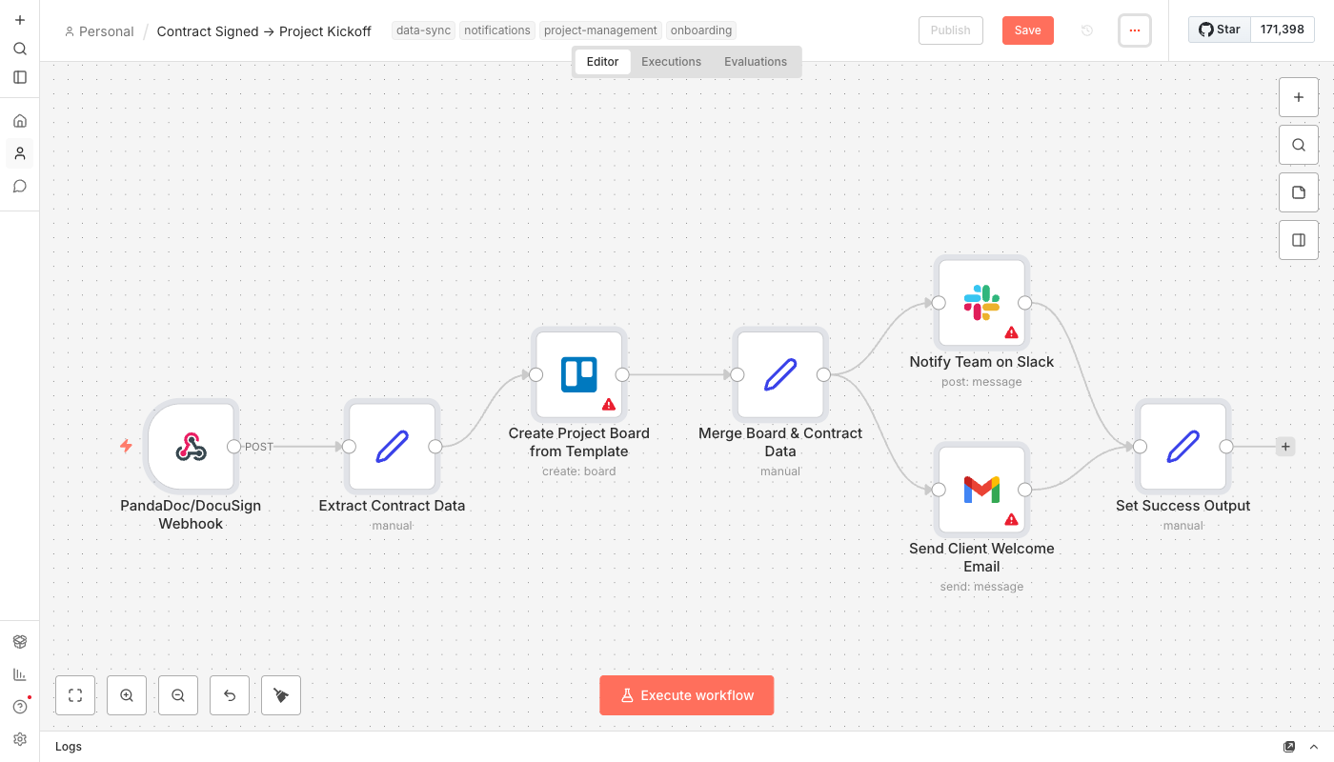Image resolution: width=1334 pixels, height=762 pixels.
Task: Add sticky note from right toolbar
Action: click(x=1298, y=192)
